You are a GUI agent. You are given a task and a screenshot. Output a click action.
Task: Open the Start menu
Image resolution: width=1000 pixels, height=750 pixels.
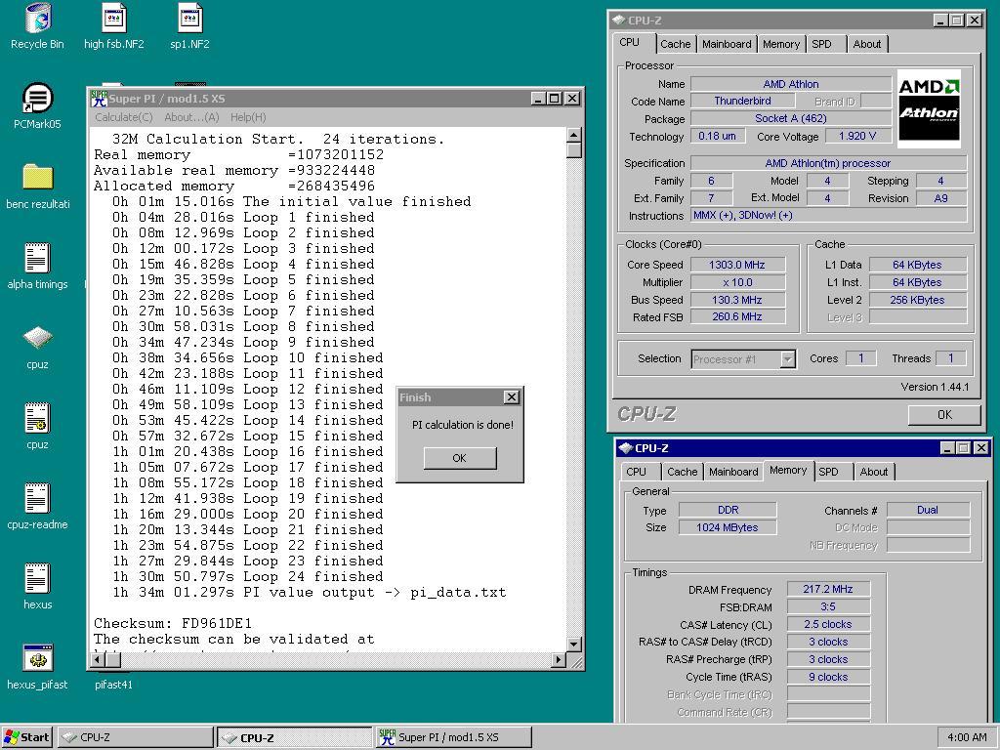pos(26,737)
